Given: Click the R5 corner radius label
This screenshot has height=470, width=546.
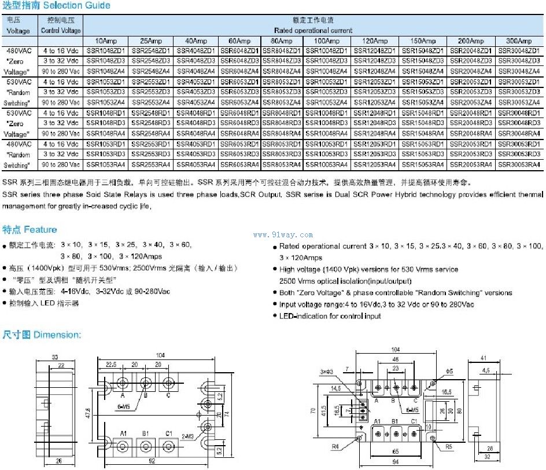Looking at the screenshot, I should 449,446.
